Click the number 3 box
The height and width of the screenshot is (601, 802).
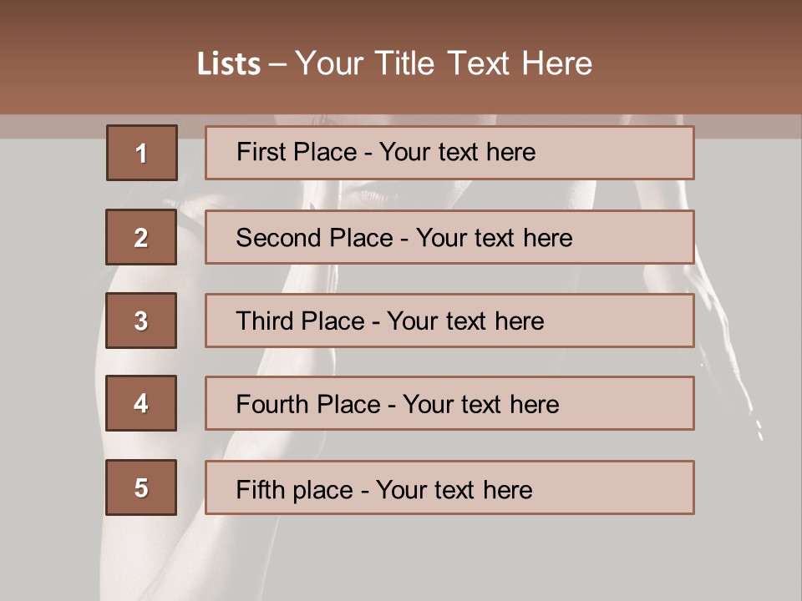[x=141, y=321]
